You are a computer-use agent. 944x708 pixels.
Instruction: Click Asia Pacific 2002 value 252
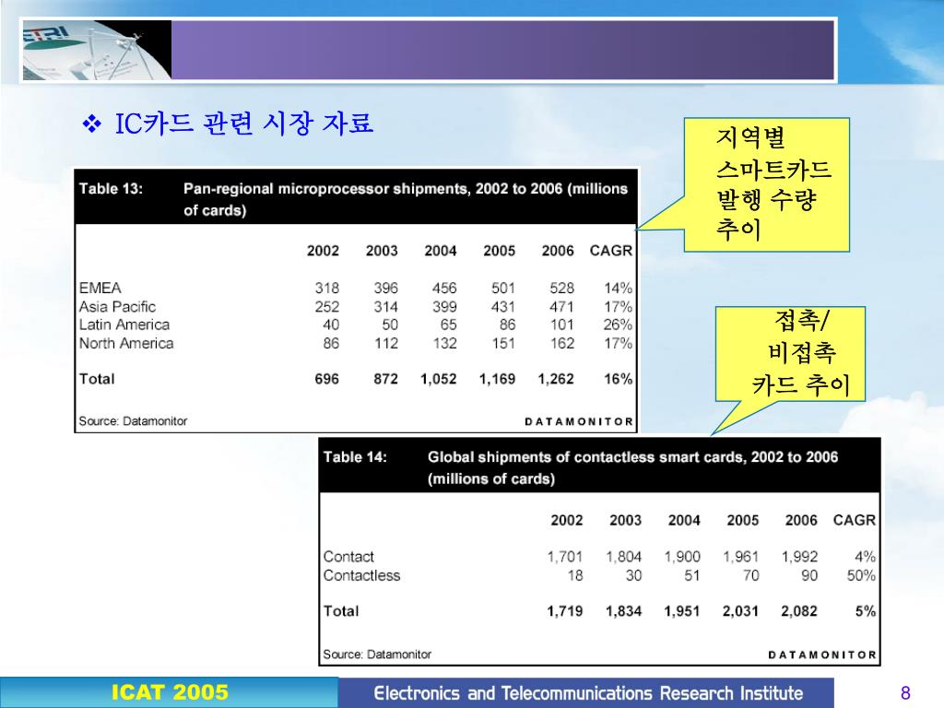(x=327, y=306)
